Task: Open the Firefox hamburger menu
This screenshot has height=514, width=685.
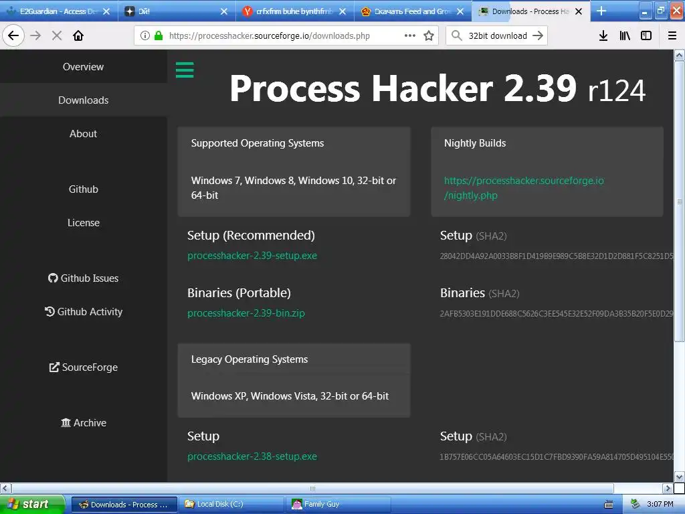Action: [672, 35]
